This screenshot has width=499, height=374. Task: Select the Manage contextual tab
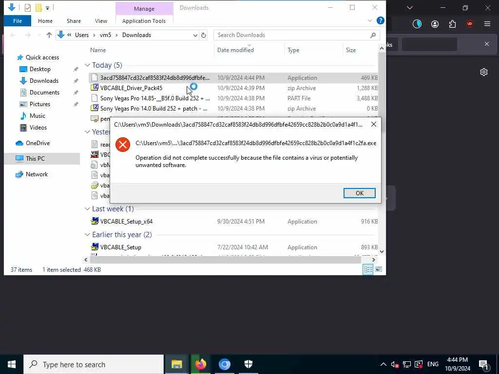click(x=144, y=9)
